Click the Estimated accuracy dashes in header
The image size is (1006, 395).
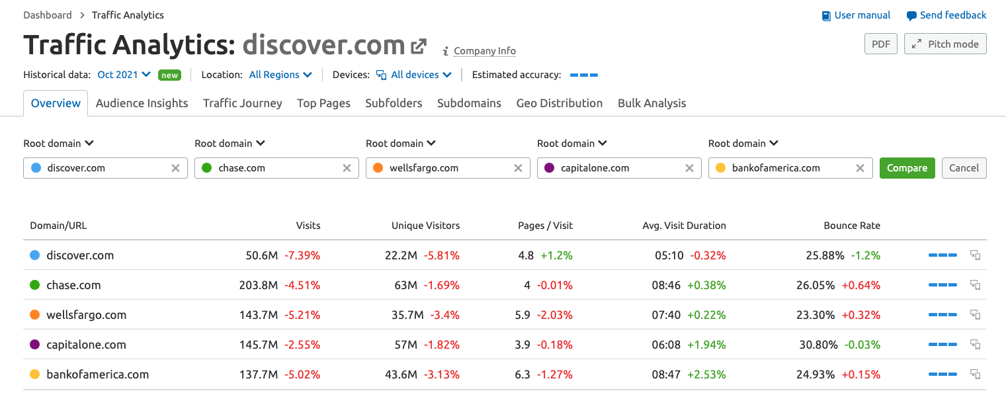click(584, 75)
